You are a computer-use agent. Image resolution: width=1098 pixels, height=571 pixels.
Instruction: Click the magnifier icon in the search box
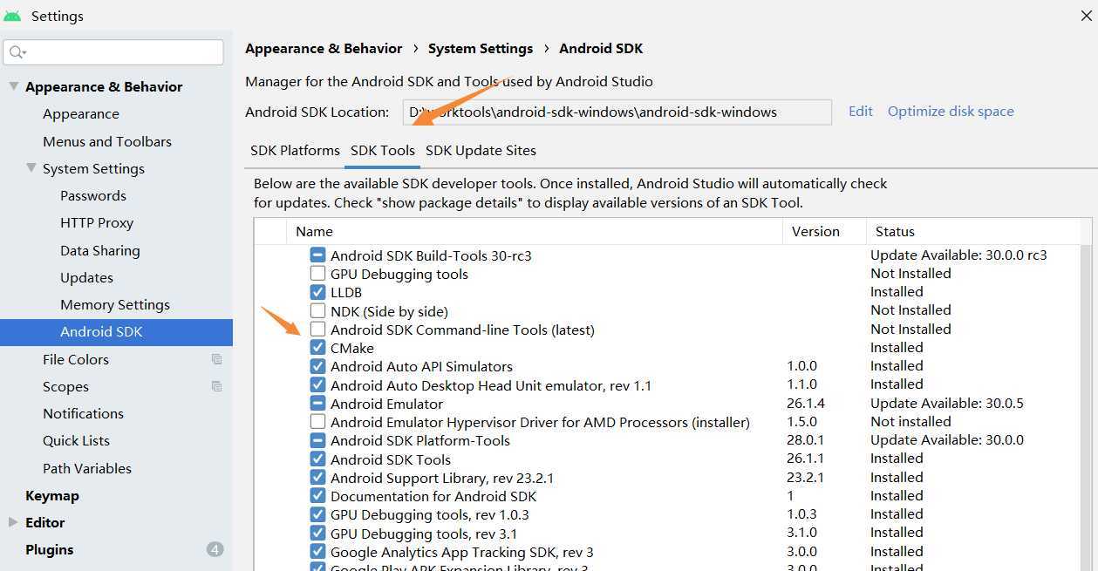(x=17, y=52)
